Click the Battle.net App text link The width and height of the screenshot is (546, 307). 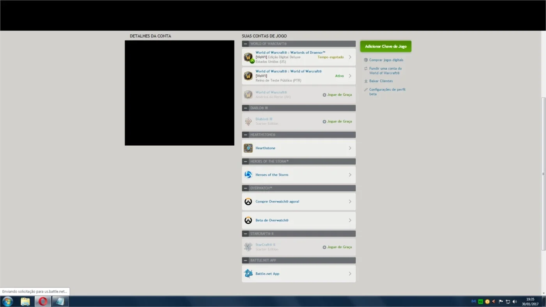click(267, 274)
